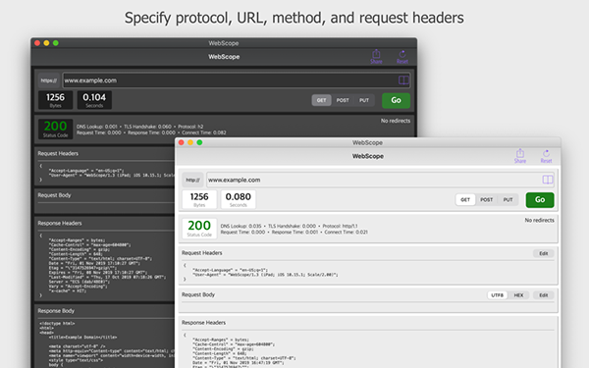Click Request Headers title in dark window
This screenshot has height=368, width=589.
(x=58, y=153)
